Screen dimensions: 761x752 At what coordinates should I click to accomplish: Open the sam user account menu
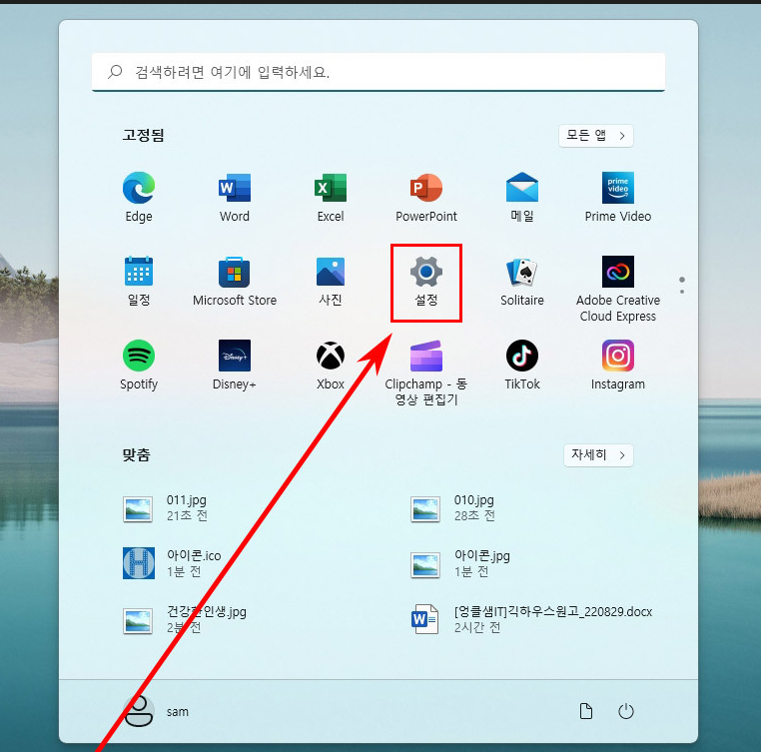[x=156, y=711]
